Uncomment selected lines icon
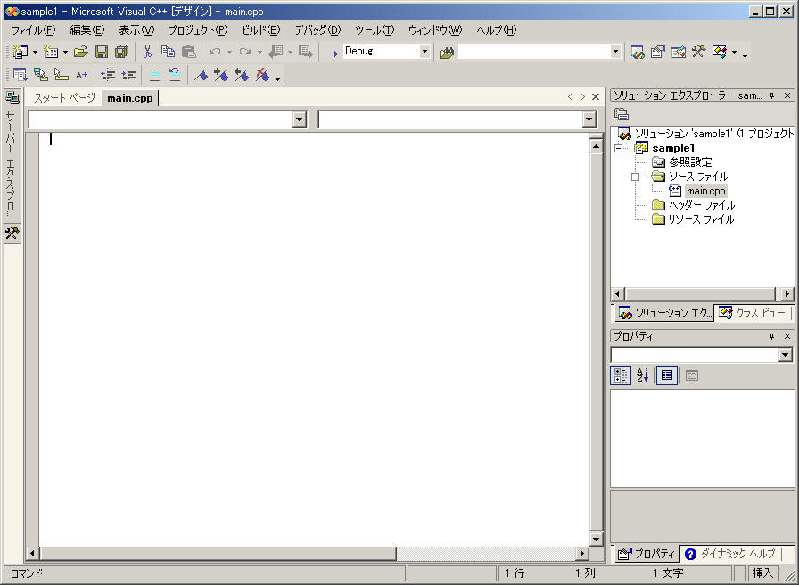The image size is (799, 585). [175, 76]
